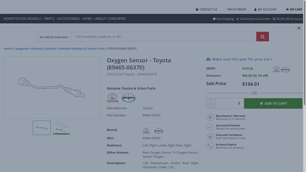Click the quantity input field
Viewport: 306px width, 172px height.
(230, 103)
